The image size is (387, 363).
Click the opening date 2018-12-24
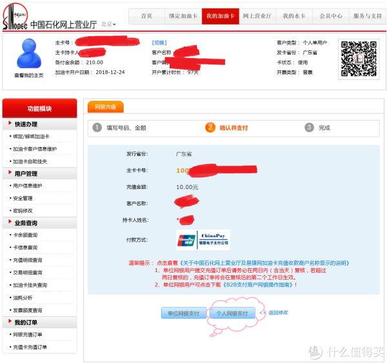(x=110, y=72)
